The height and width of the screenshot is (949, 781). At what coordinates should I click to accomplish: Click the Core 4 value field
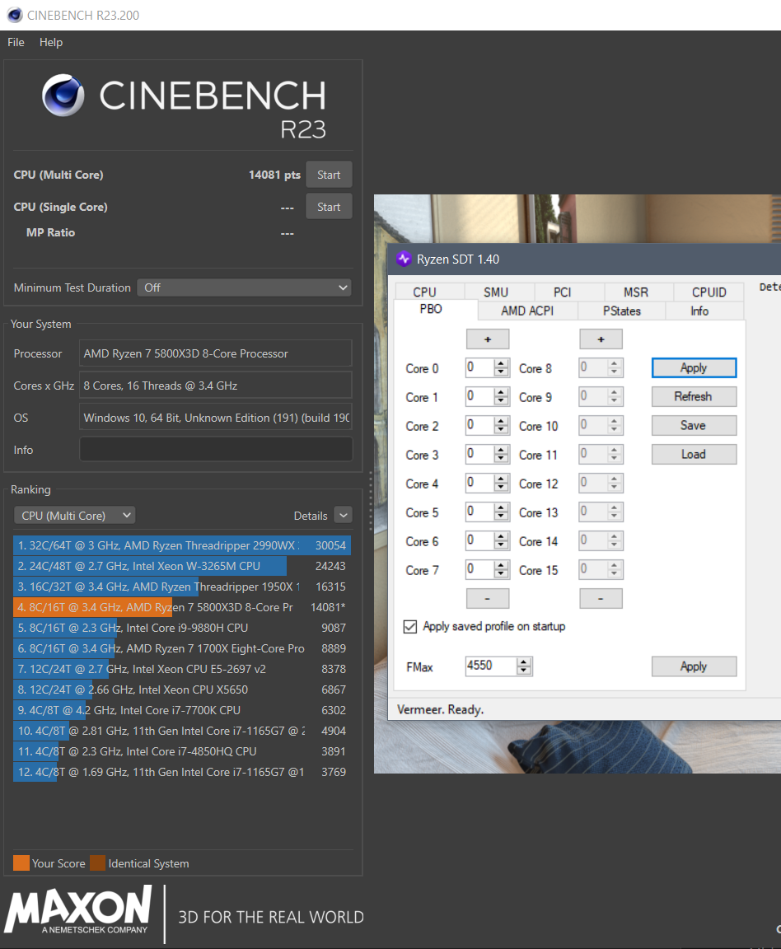point(479,483)
